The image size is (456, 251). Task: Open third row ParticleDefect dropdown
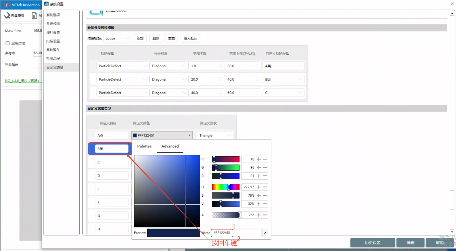[122, 93]
